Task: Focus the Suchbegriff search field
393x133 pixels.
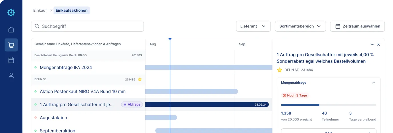Action: click(x=87, y=26)
